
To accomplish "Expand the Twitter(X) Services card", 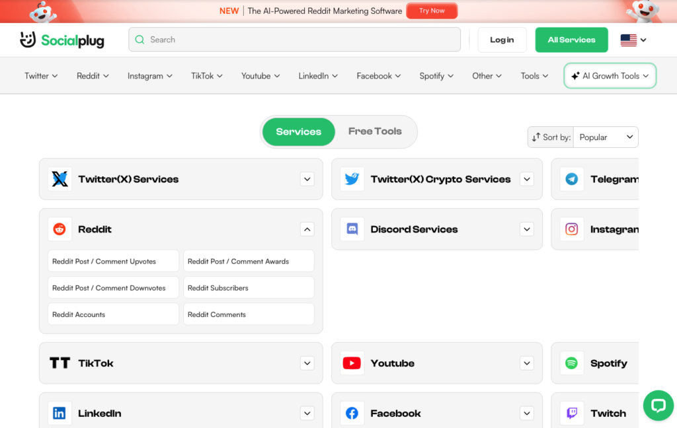I will coord(307,179).
